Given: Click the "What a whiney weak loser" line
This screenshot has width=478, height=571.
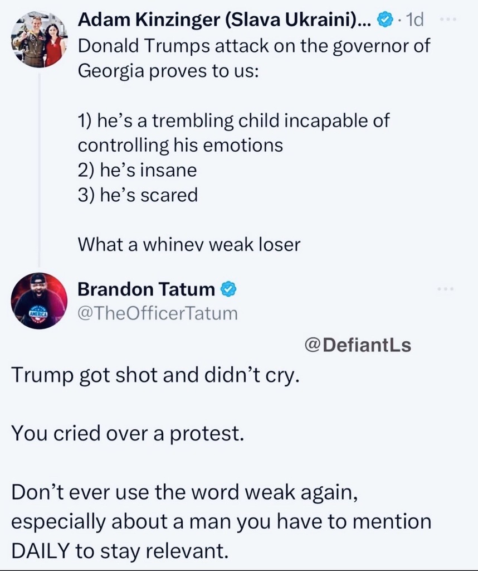Looking at the screenshot, I should 189,244.
